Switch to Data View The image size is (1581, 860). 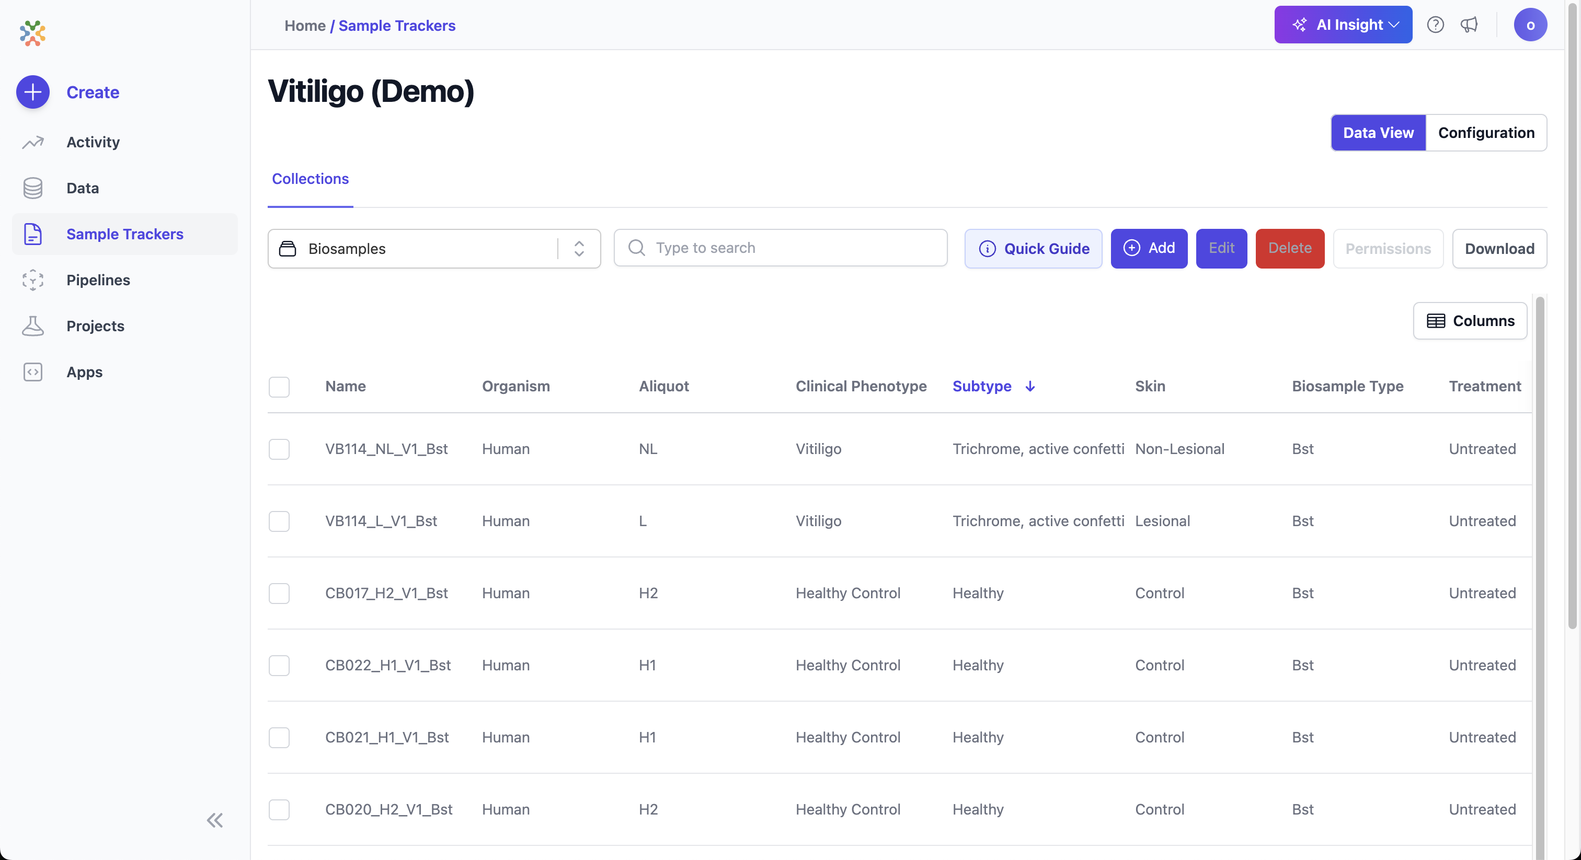coord(1378,133)
